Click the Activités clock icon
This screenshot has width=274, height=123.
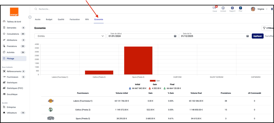4,52
